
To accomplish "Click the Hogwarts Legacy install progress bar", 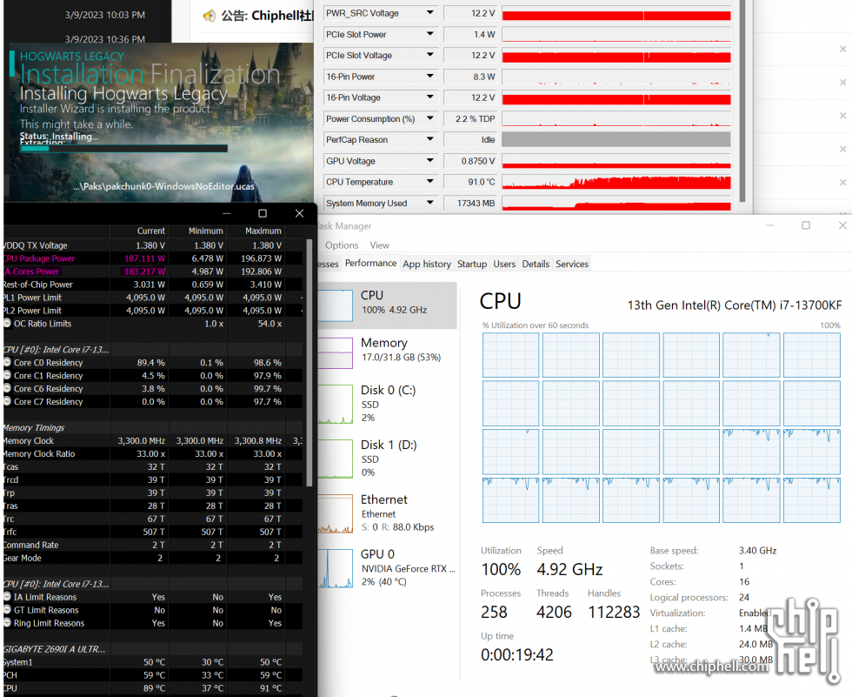I will click(x=123, y=149).
